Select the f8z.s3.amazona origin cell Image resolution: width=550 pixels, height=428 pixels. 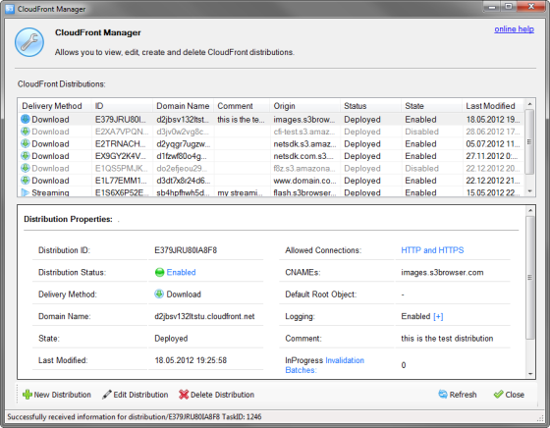[303, 169]
